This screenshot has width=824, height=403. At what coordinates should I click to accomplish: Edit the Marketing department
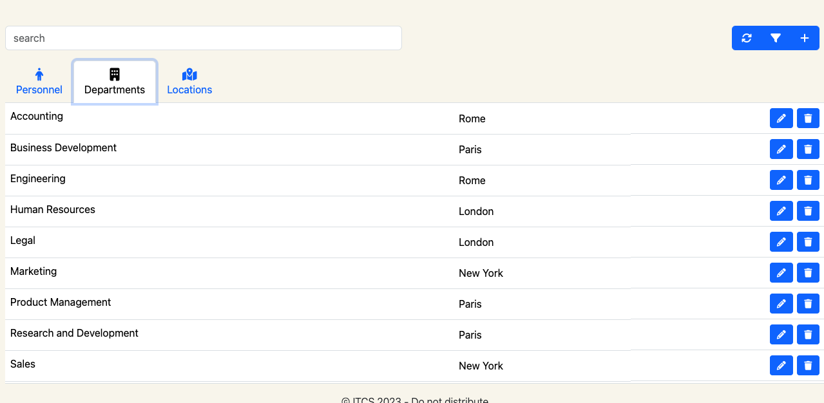coord(781,273)
